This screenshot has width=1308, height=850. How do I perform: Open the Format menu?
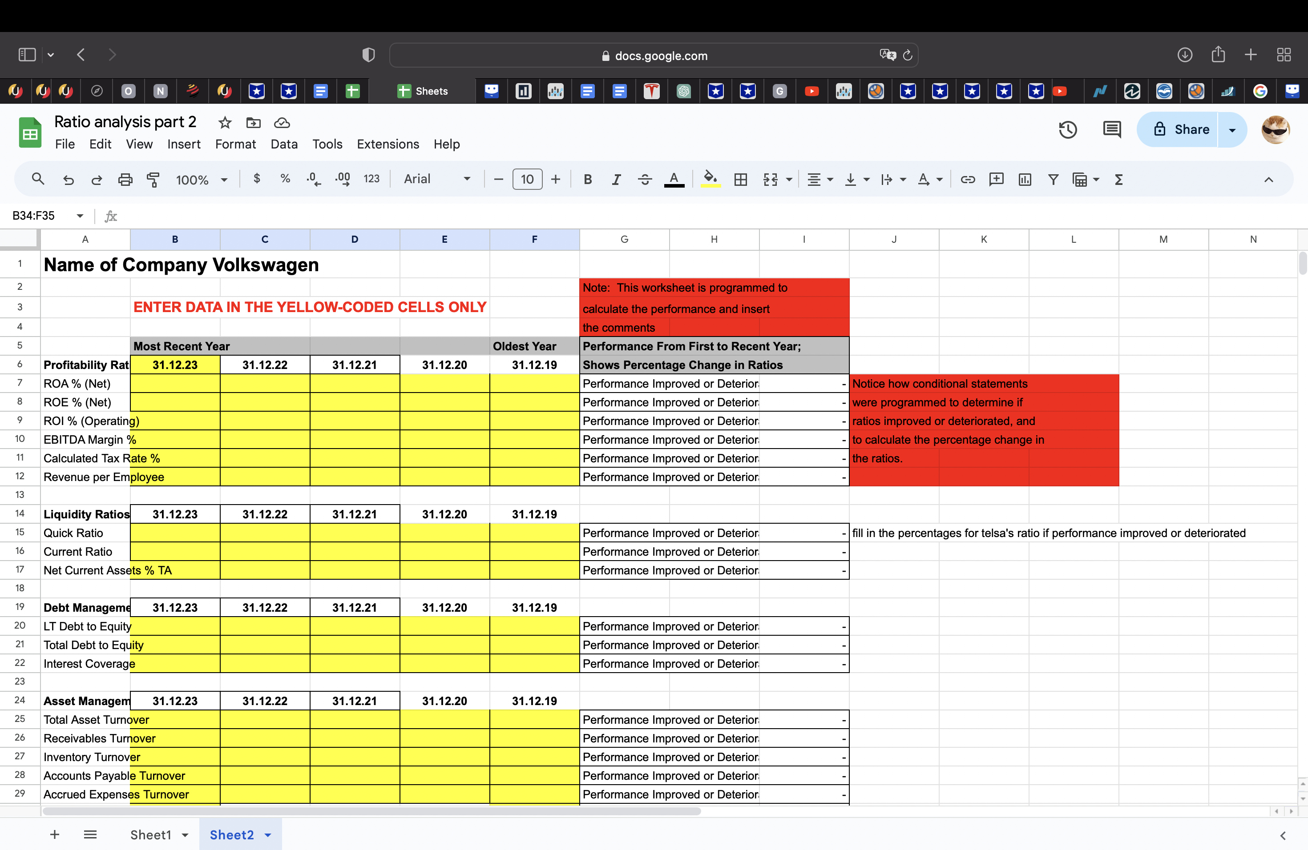click(235, 144)
